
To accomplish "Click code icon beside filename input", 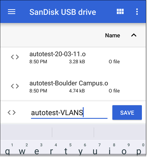I will coord(12,112).
